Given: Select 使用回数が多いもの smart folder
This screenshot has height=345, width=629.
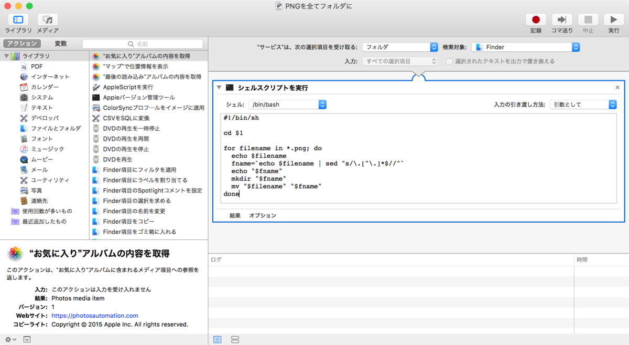Looking at the screenshot, I should pyautogui.click(x=42, y=211).
